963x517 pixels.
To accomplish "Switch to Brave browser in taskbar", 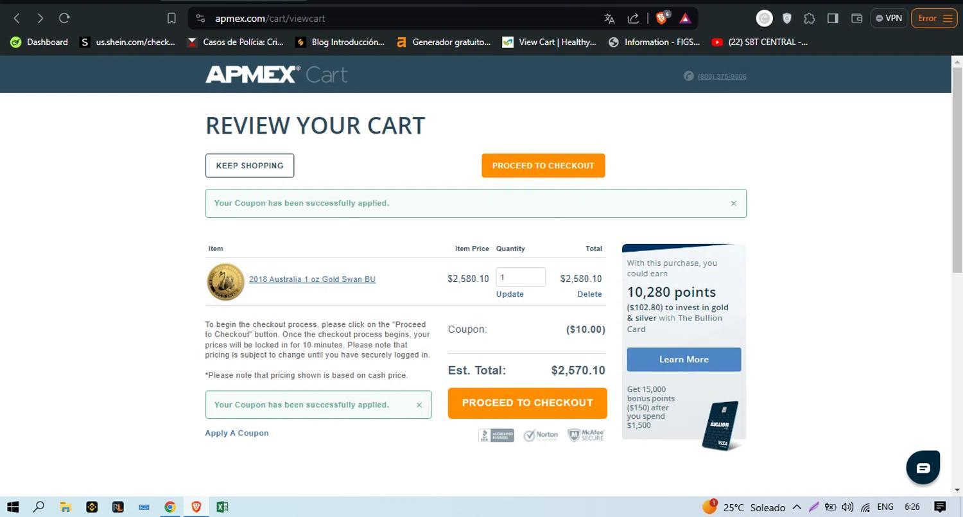I will (x=196, y=507).
